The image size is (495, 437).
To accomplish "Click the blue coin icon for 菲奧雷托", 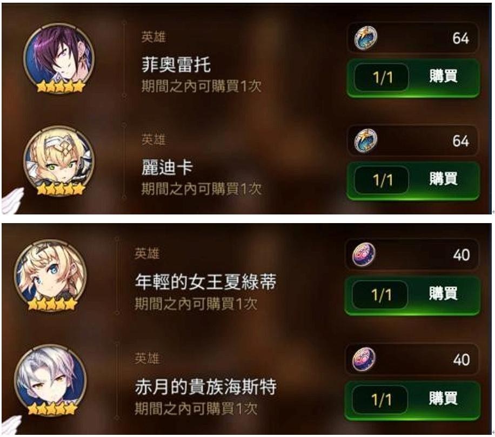I will coord(365,38).
